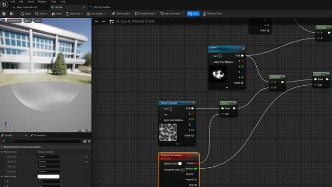Click the Browse to asset icon
The height and width of the screenshot is (187, 332).
click(x=12, y=14)
